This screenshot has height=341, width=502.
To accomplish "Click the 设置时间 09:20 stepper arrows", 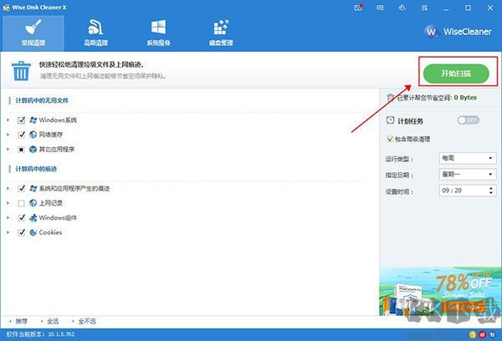I will coord(491,191).
